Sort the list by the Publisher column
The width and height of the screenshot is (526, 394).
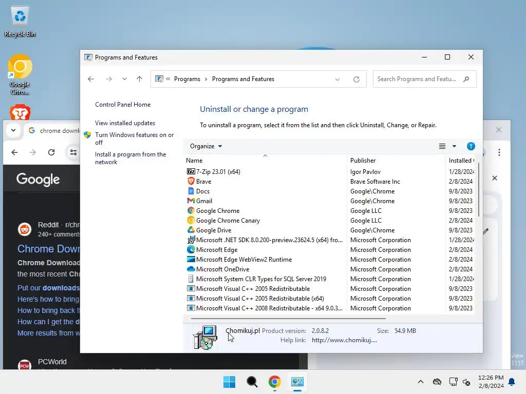click(x=396, y=161)
